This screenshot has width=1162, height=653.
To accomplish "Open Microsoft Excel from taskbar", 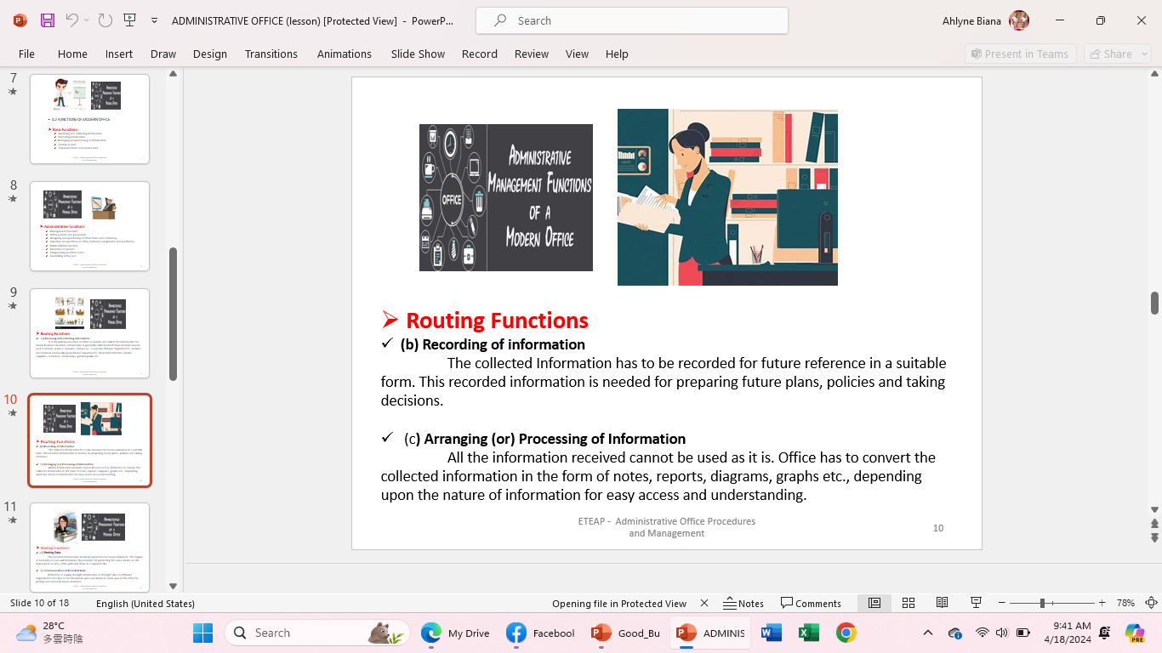I will (809, 633).
